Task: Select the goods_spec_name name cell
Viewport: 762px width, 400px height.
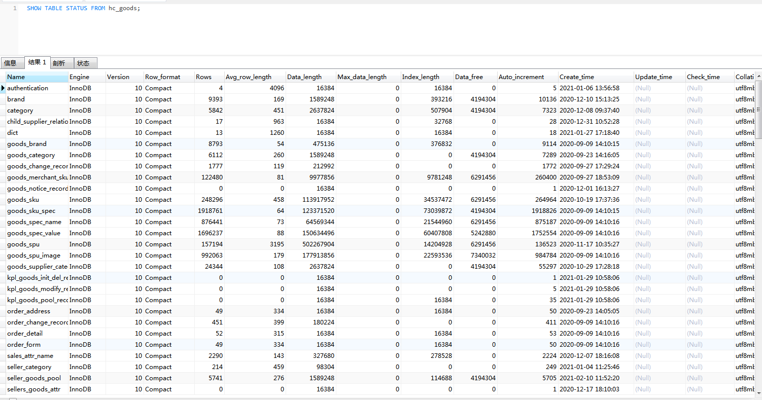Action: click(x=37, y=222)
